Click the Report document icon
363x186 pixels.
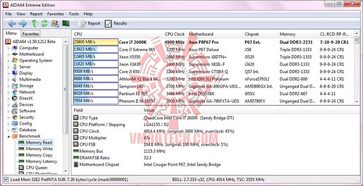[x=82, y=23]
